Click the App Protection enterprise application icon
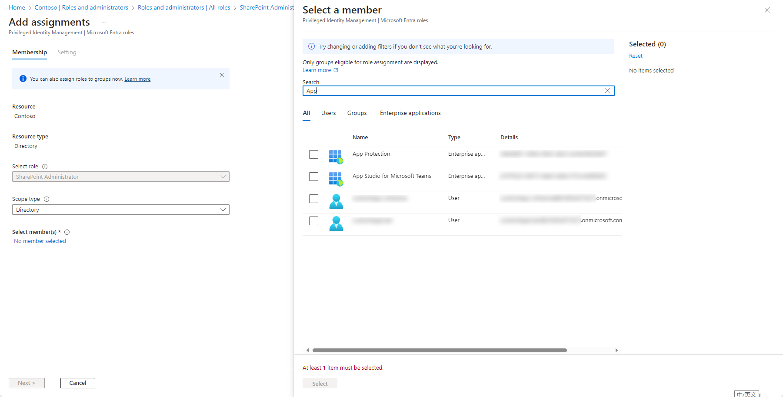 click(x=336, y=157)
